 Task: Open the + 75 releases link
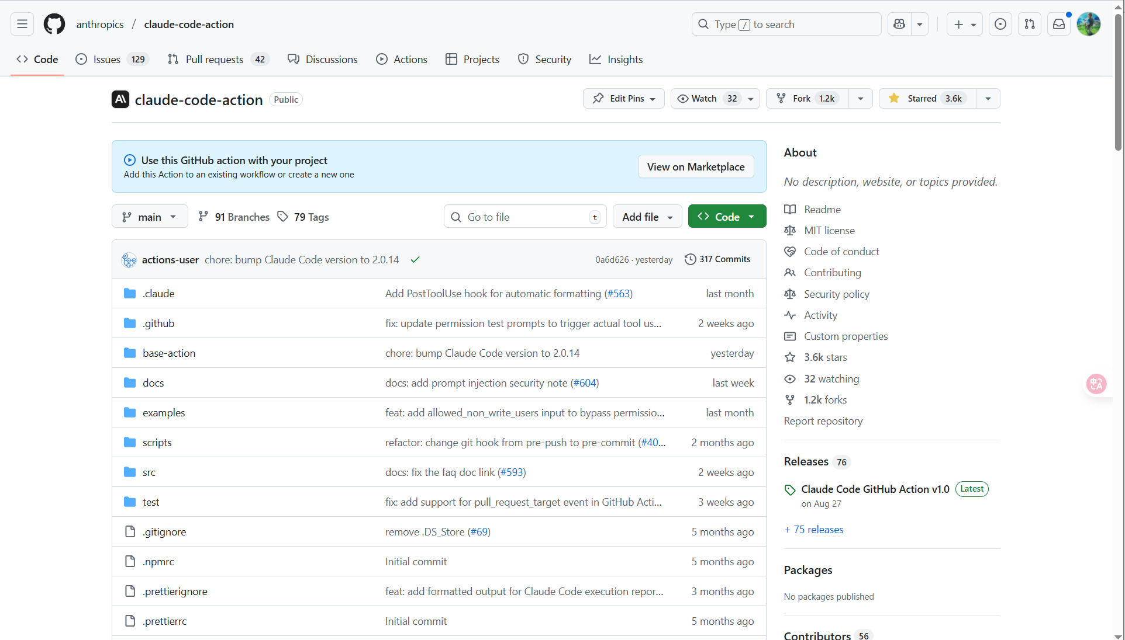[813, 530]
